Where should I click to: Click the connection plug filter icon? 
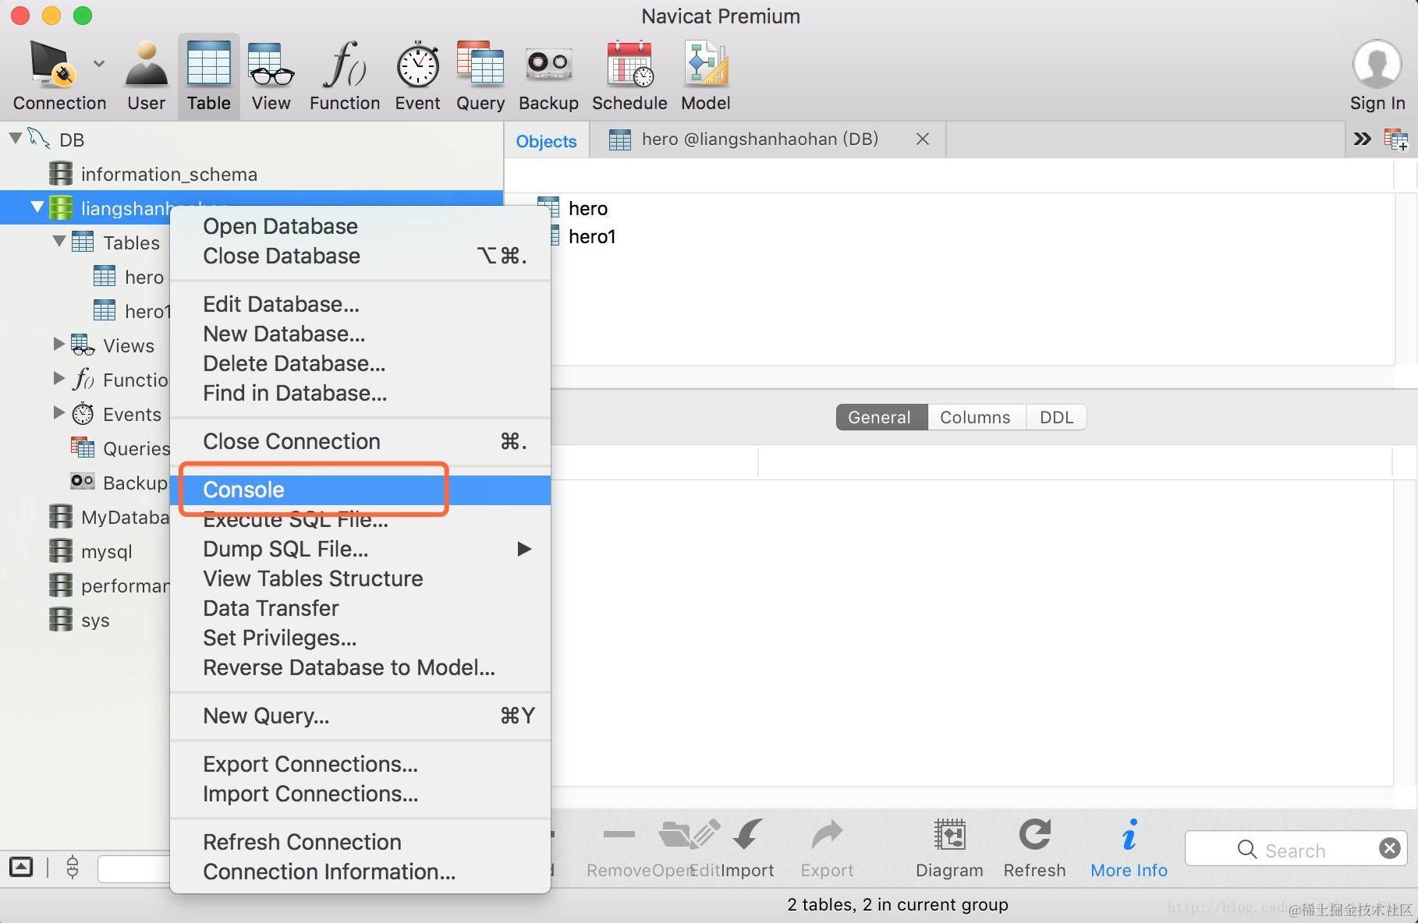click(73, 867)
